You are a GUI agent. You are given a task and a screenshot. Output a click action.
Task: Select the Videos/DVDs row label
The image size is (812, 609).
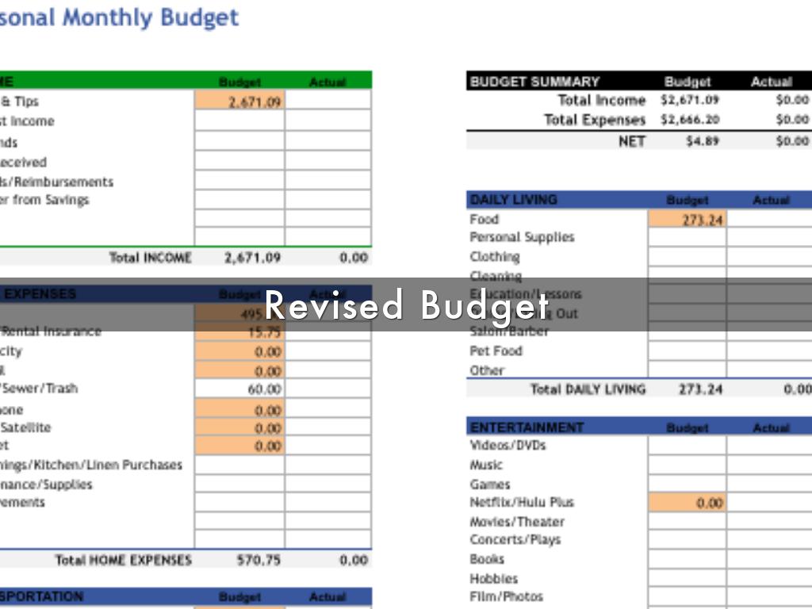507,446
